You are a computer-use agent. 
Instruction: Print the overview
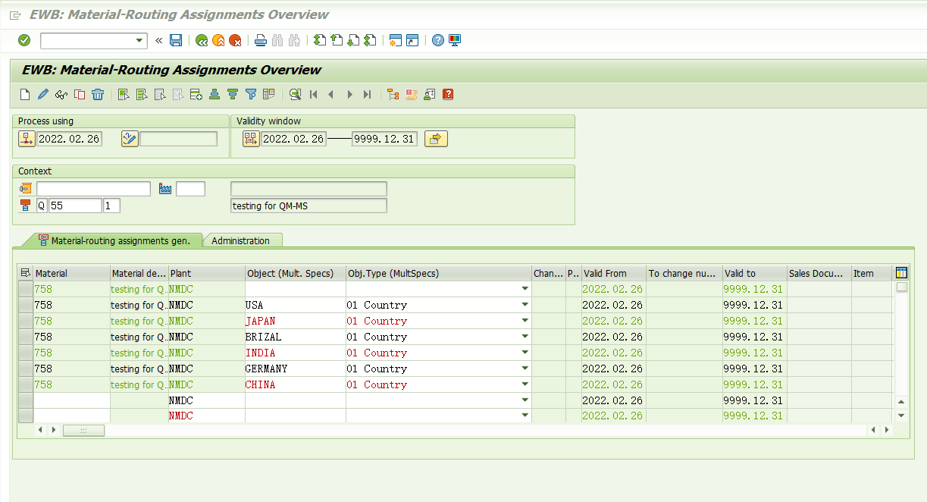click(x=260, y=40)
